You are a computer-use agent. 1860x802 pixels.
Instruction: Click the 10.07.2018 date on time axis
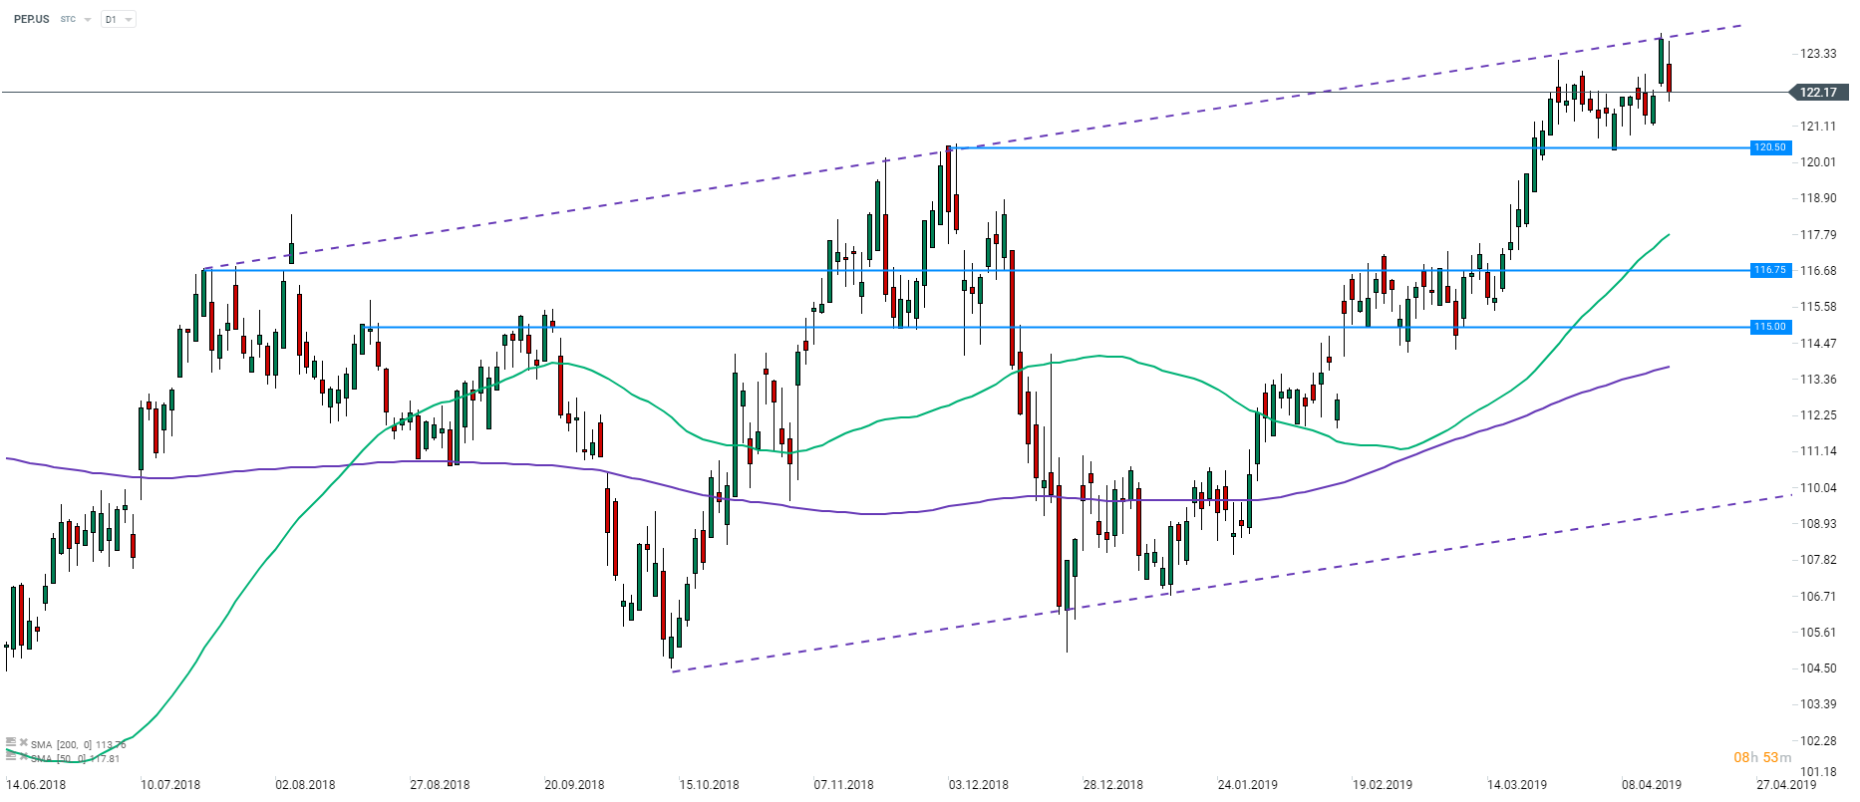click(x=170, y=785)
